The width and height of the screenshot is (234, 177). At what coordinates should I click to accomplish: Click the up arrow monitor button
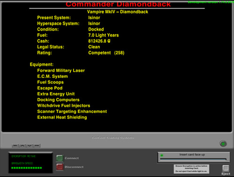point(22,145)
